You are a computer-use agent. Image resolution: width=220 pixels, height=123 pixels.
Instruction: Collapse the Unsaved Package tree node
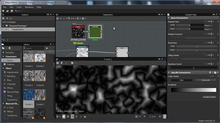[3, 26]
